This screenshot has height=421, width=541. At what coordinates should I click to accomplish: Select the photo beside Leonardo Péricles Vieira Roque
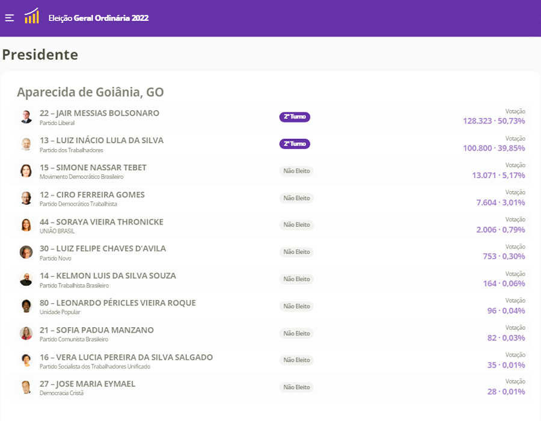tap(26, 306)
